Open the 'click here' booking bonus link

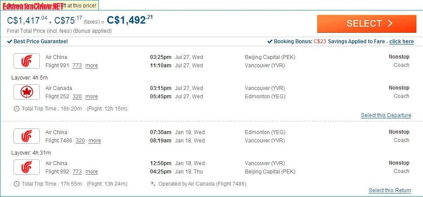tap(402, 41)
